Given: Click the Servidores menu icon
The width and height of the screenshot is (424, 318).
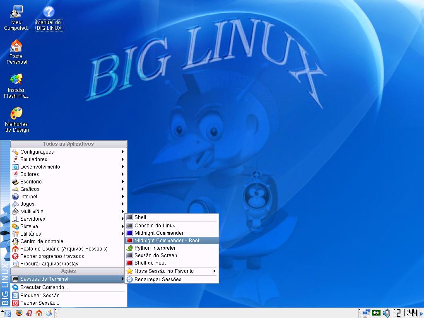Looking at the screenshot, I should click(15, 219).
